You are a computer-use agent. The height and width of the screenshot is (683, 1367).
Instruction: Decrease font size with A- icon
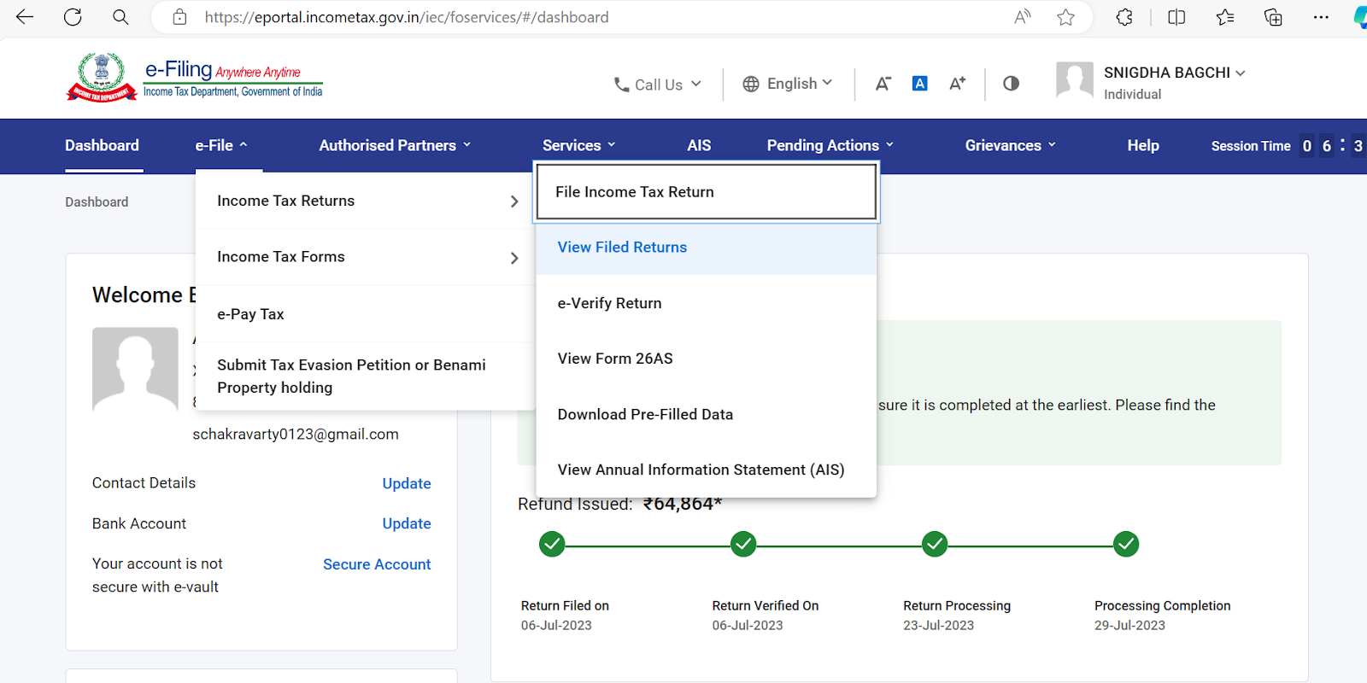click(883, 83)
